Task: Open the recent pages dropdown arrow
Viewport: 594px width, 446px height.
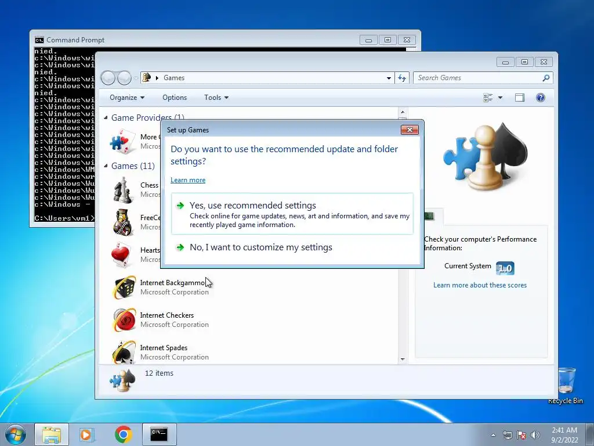Action: click(x=136, y=78)
